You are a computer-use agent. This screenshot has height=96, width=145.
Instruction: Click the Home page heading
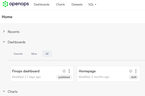[x=7, y=17]
